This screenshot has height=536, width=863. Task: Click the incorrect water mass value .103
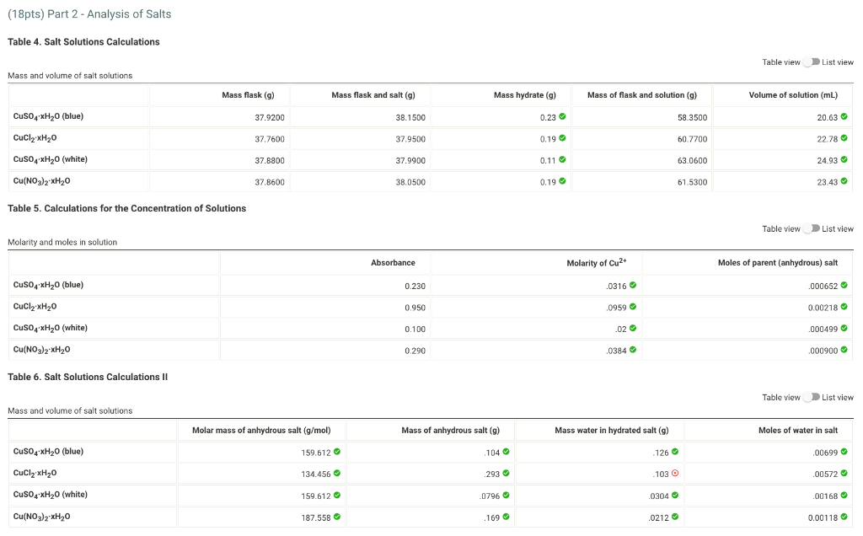click(661, 474)
